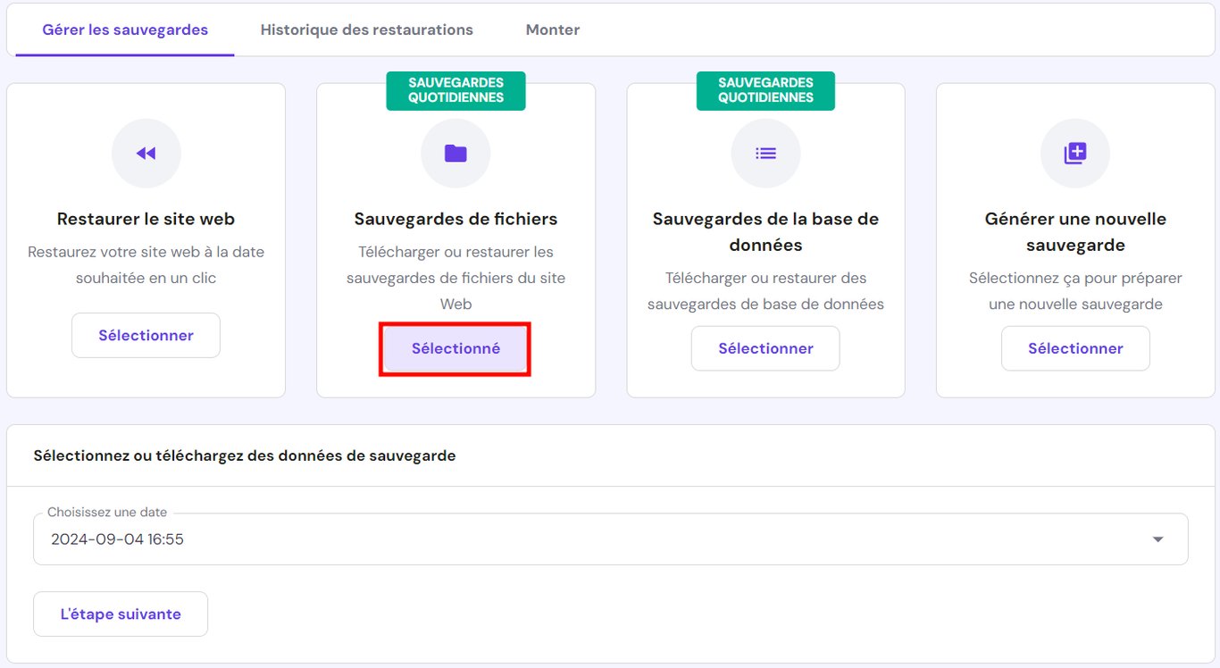
Task: Switch to the Historique des restaurations tab
Action: pyautogui.click(x=366, y=29)
